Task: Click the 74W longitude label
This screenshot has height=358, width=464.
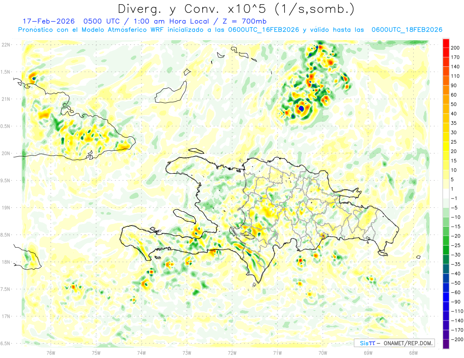Action: click(x=141, y=353)
